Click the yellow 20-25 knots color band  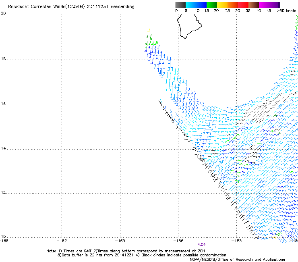222,5
